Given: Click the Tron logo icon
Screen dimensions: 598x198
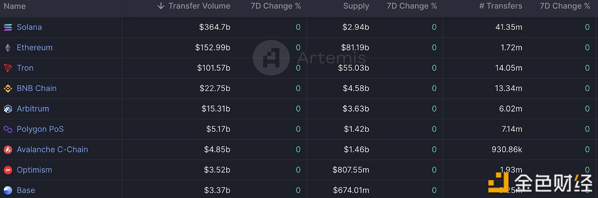Looking at the screenshot, I should pyautogui.click(x=8, y=68).
